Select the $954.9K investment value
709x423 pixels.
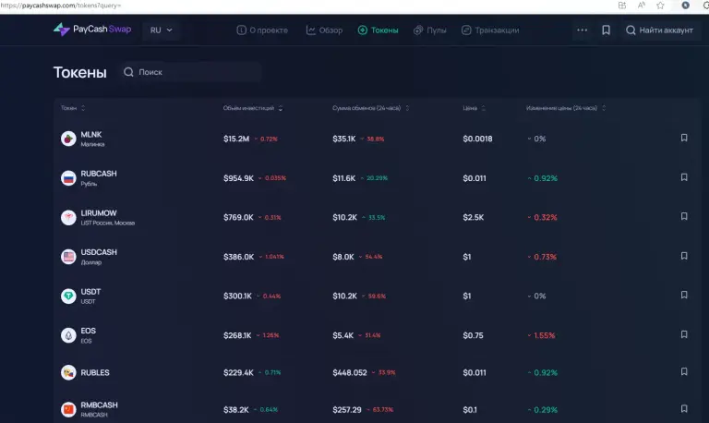[238, 178]
